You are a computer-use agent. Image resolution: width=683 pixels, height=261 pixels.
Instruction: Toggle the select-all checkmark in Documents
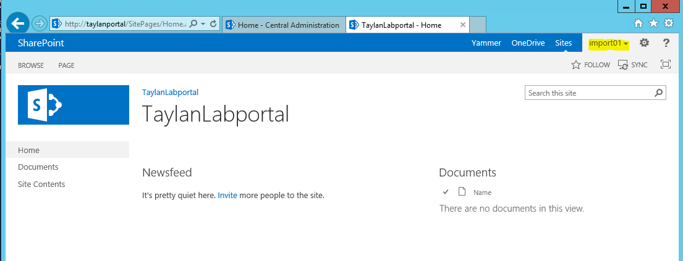point(446,192)
